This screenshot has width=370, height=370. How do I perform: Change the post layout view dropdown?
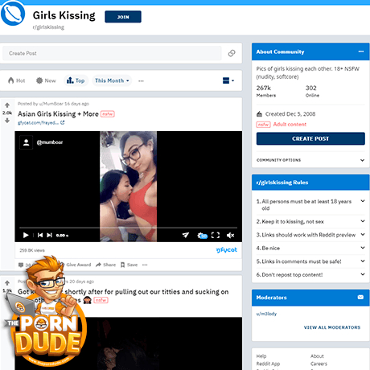point(228,80)
